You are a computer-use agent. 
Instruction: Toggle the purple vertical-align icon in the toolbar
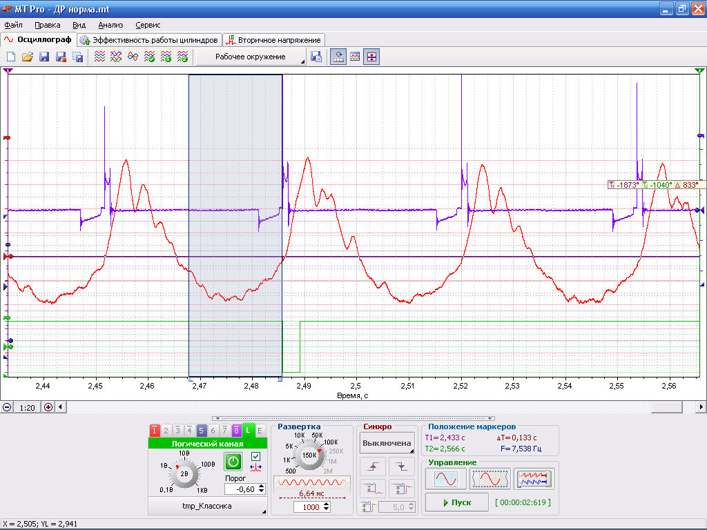pos(371,57)
